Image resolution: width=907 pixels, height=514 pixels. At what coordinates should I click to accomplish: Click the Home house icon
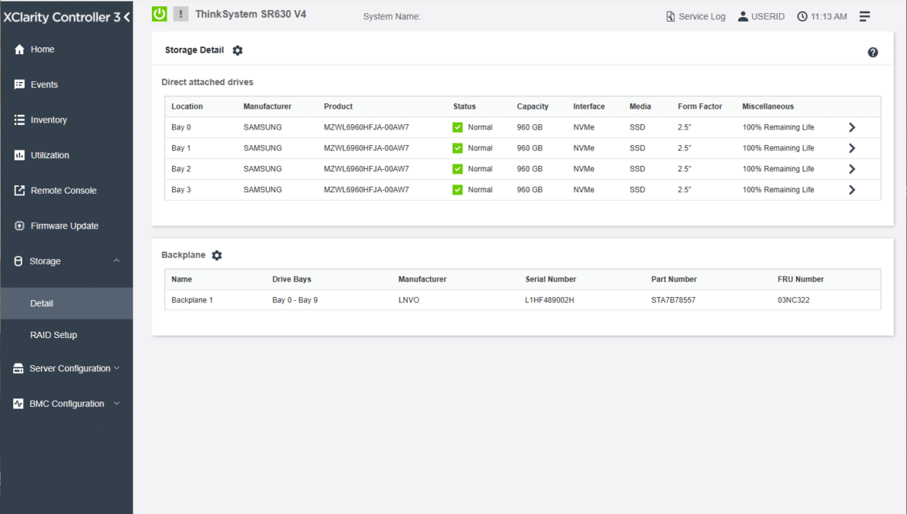coord(19,49)
